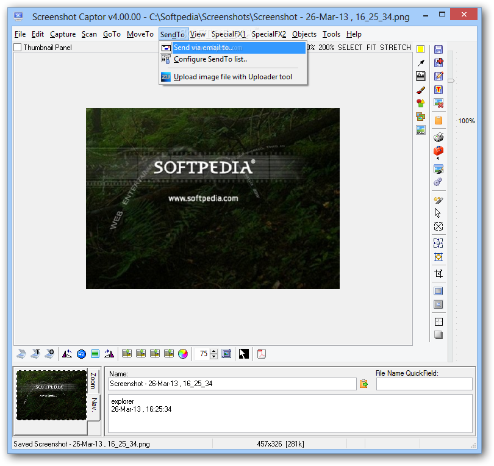Open the red toolbox icon
This screenshot has height=466, width=494.
pyautogui.click(x=439, y=151)
